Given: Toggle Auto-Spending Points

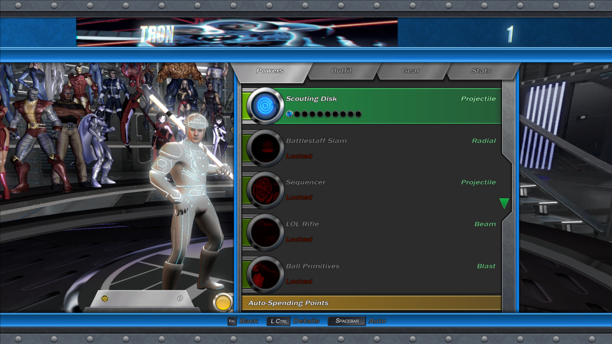Looking at the screenshot, I should (372, 302).
